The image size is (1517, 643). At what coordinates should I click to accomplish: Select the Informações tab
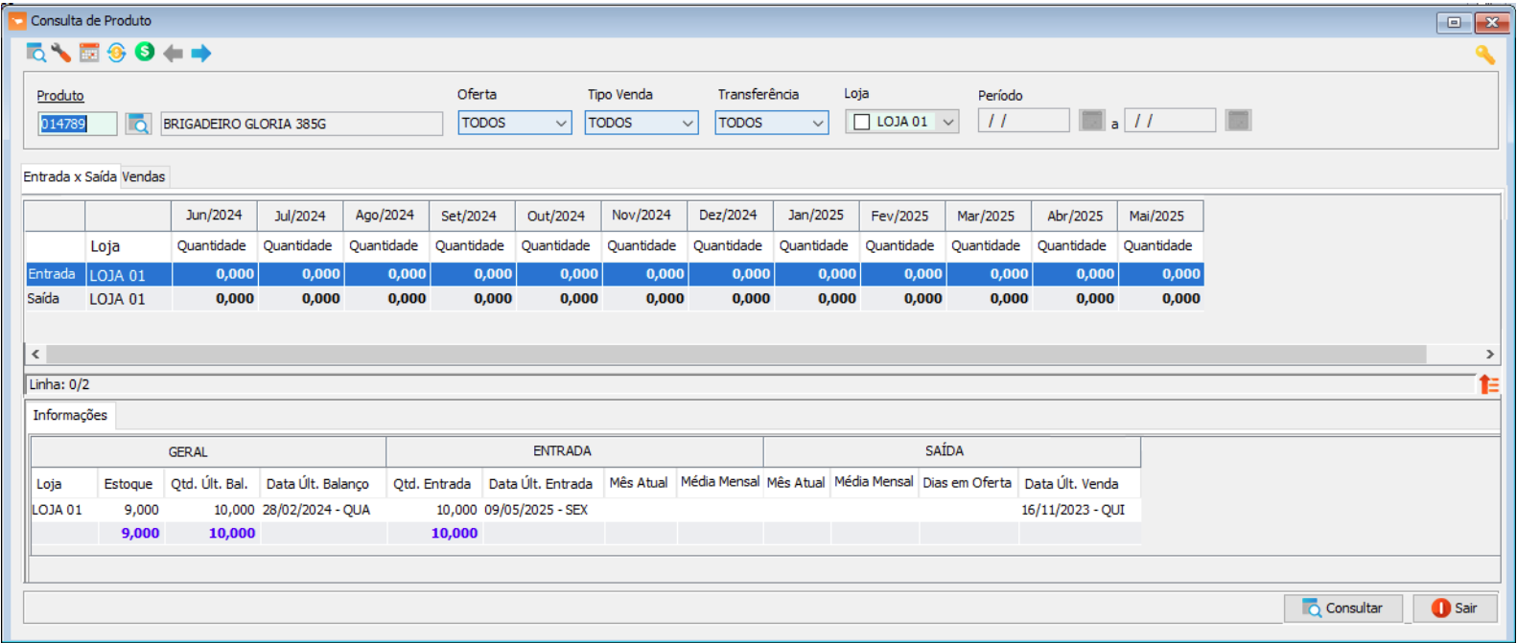pyautogui.click(x=70, y=415)
